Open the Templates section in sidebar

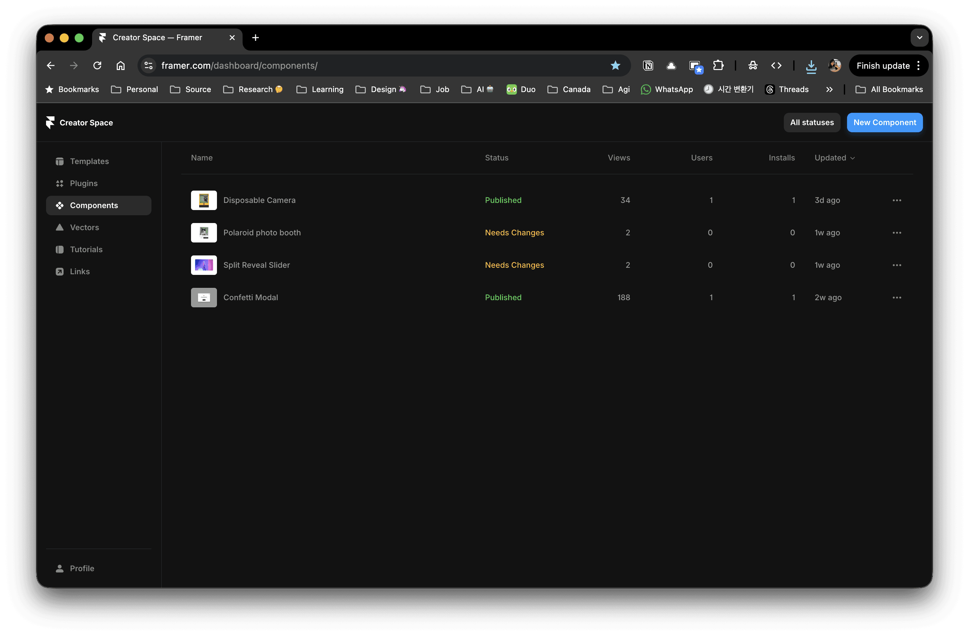(x=89, y=161)
